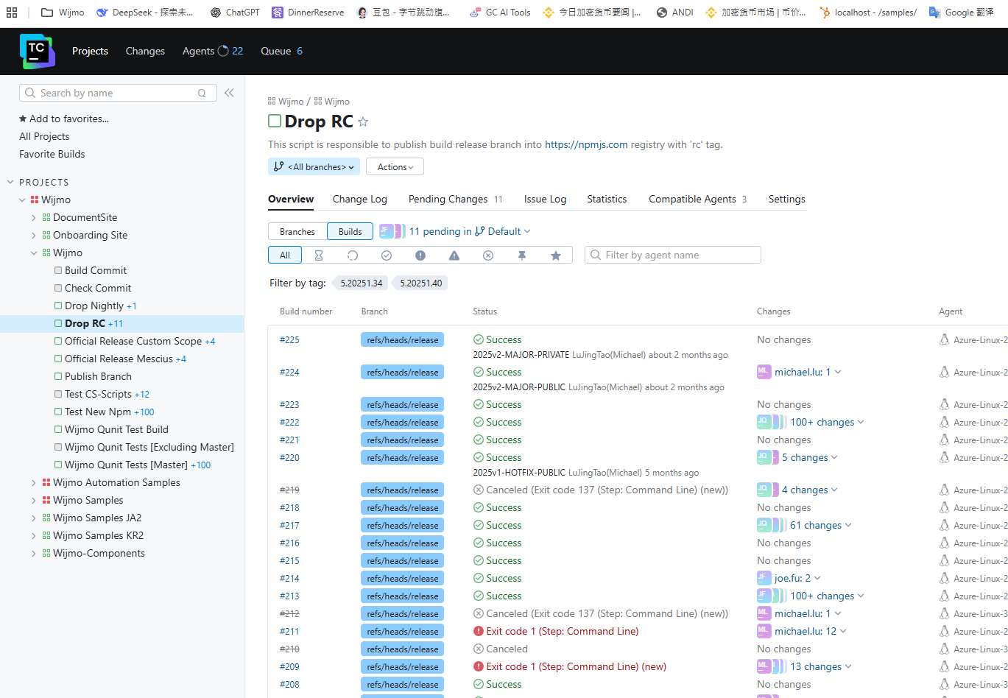Viewport: 1008px width, 698px height.
Task: Switch view to Builds
Action: click(350, 232)
